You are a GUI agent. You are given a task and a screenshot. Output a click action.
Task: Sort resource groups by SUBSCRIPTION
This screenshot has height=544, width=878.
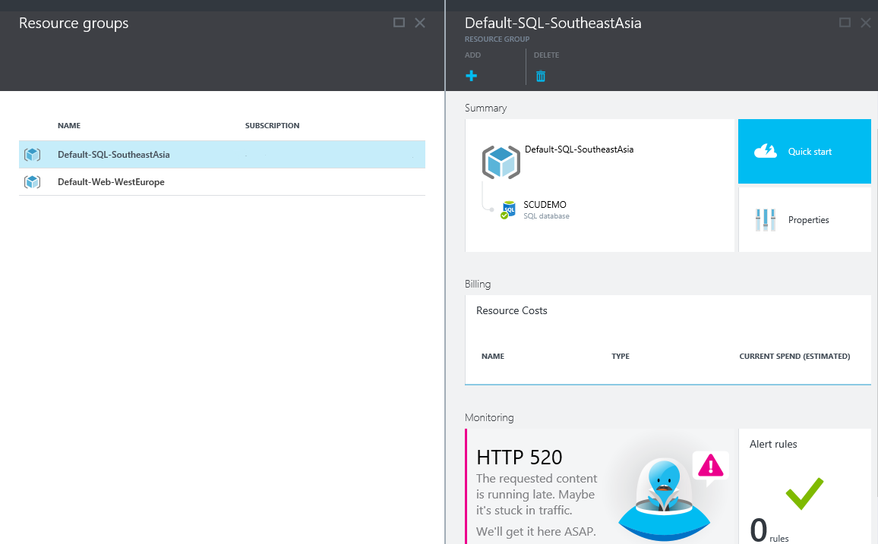tap(272, 125)
